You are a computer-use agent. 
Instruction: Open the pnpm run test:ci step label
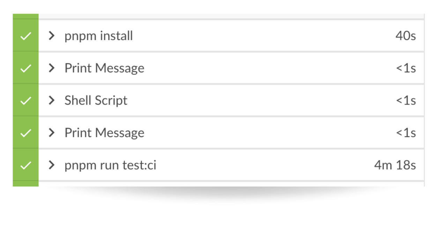(x=110, y=165)
